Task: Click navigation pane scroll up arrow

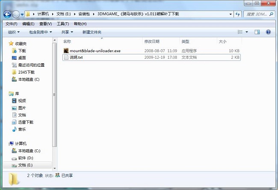Action: [55, 40]
